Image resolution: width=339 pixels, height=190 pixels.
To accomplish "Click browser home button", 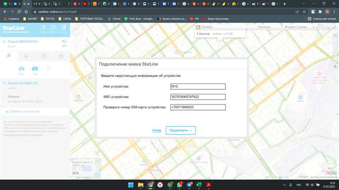I will pyautogui.click(x=26, y=12).
